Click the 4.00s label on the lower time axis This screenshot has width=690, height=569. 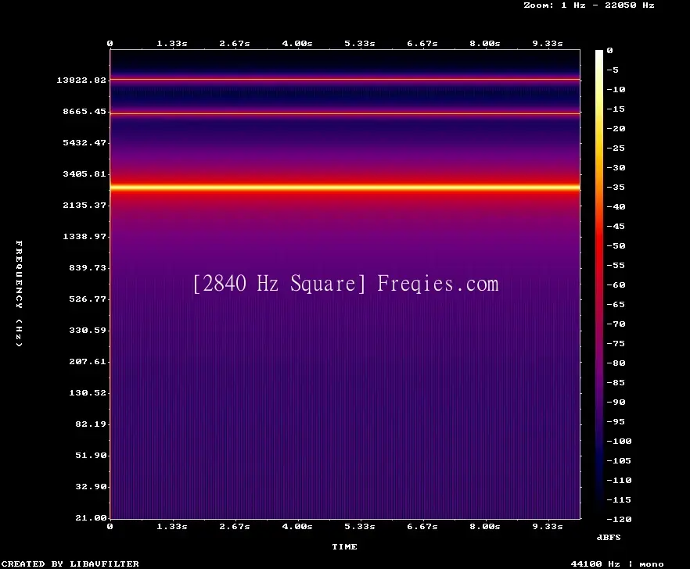[x=297, y=526]
